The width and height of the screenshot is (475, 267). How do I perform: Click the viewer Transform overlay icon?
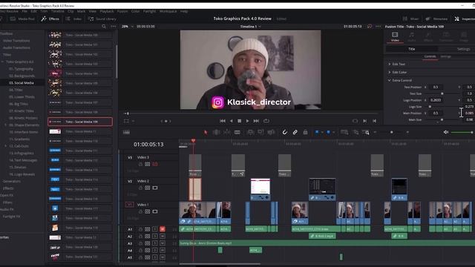(126, 121)
